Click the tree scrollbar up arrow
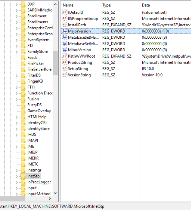 [x=55, y=4]
